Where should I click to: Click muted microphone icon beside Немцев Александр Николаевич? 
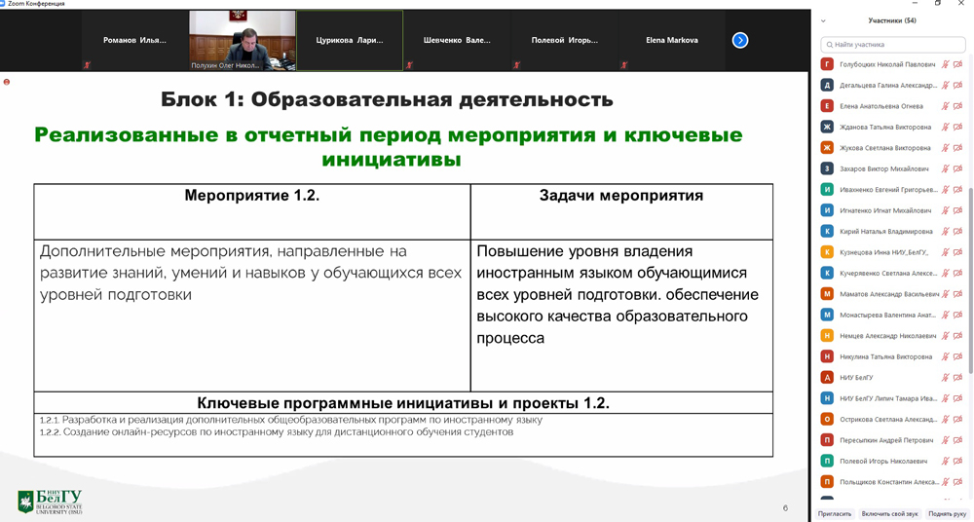coord(945,336)
